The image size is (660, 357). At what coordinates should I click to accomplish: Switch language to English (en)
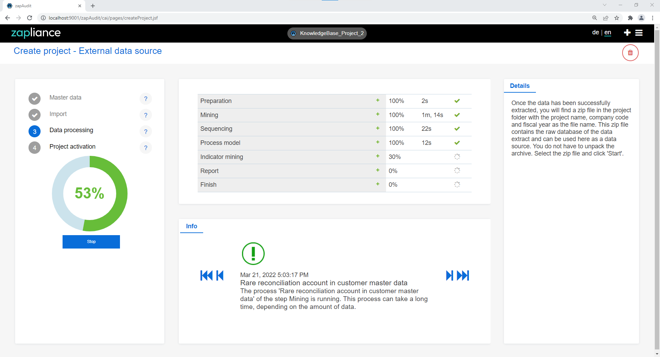click(x=608, y=32)
